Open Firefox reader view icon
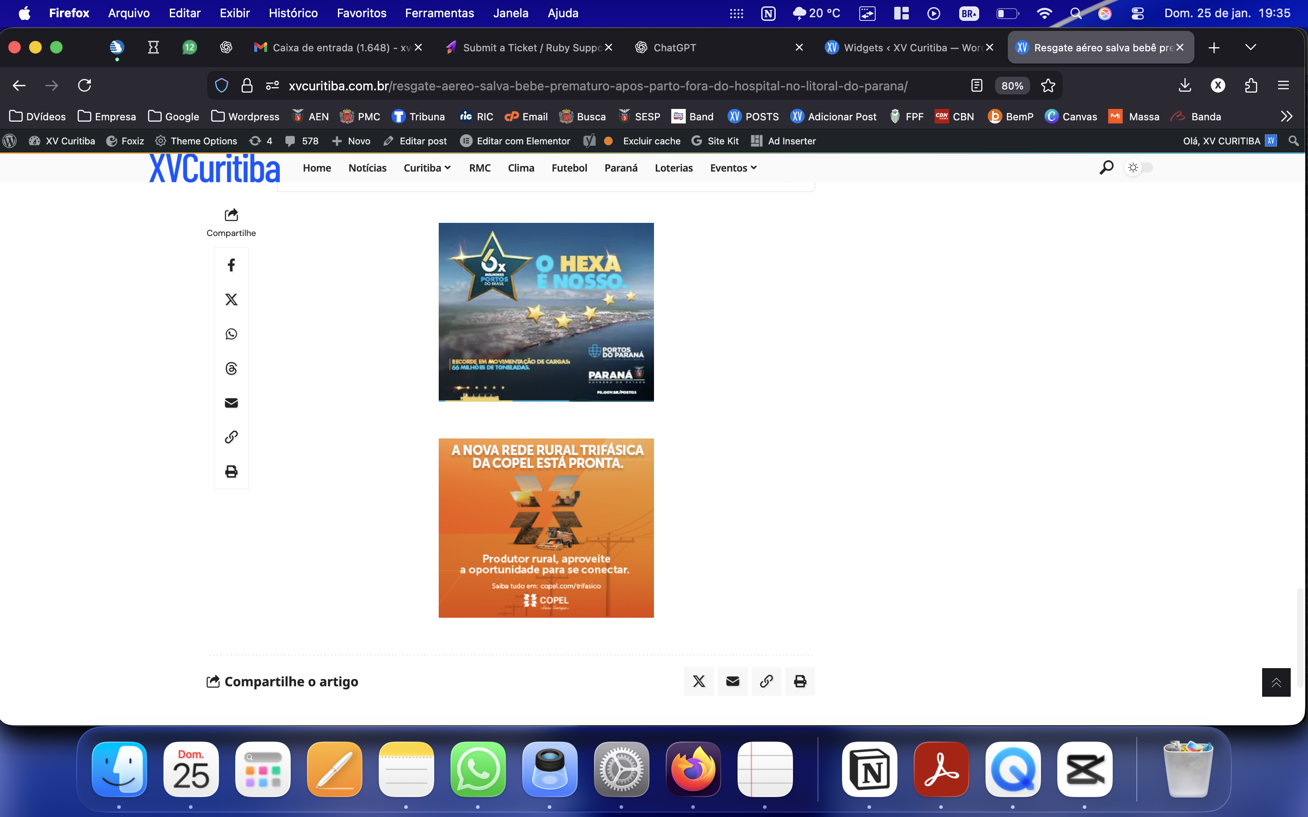 976,85
